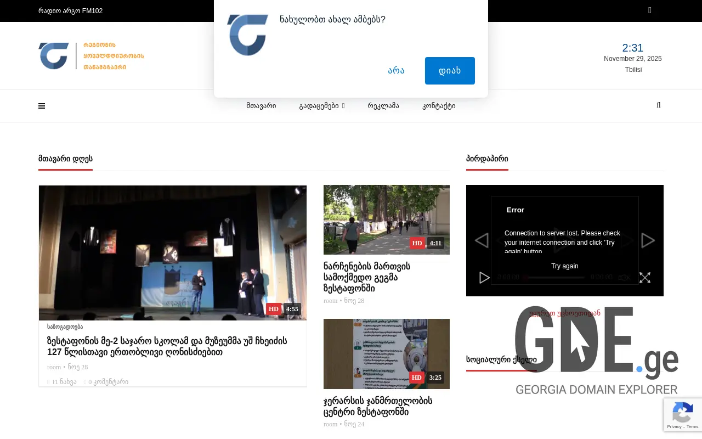Click the previous arrow in the video carousel
This screenshot has width=702, height=439.
482,240
